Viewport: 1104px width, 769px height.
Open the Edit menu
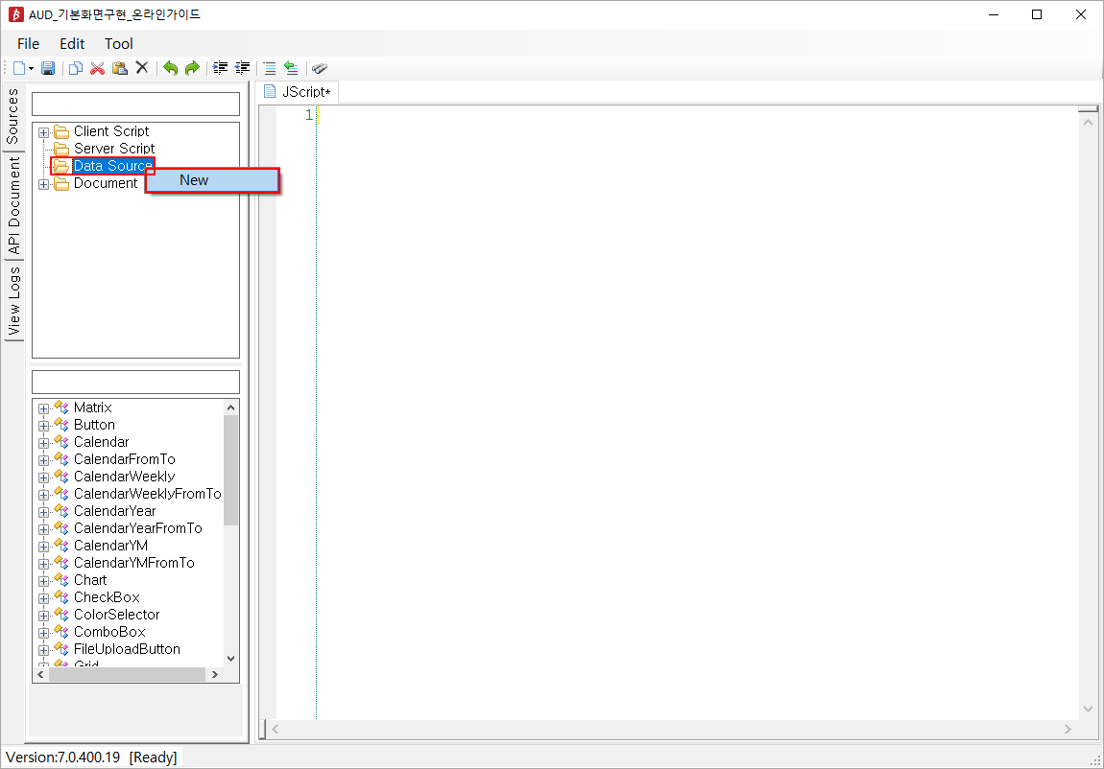pos(72,43)
